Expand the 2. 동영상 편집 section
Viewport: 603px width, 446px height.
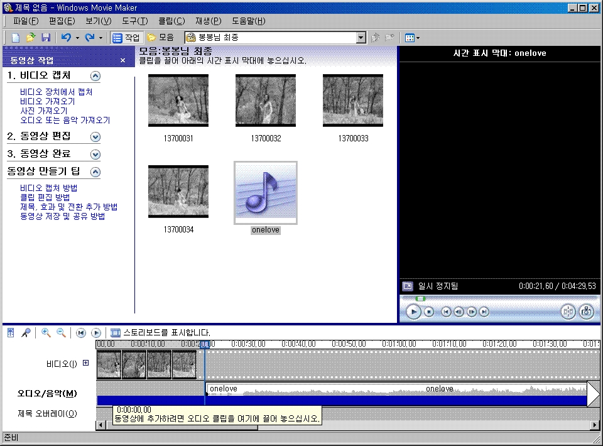coord(95,136)
